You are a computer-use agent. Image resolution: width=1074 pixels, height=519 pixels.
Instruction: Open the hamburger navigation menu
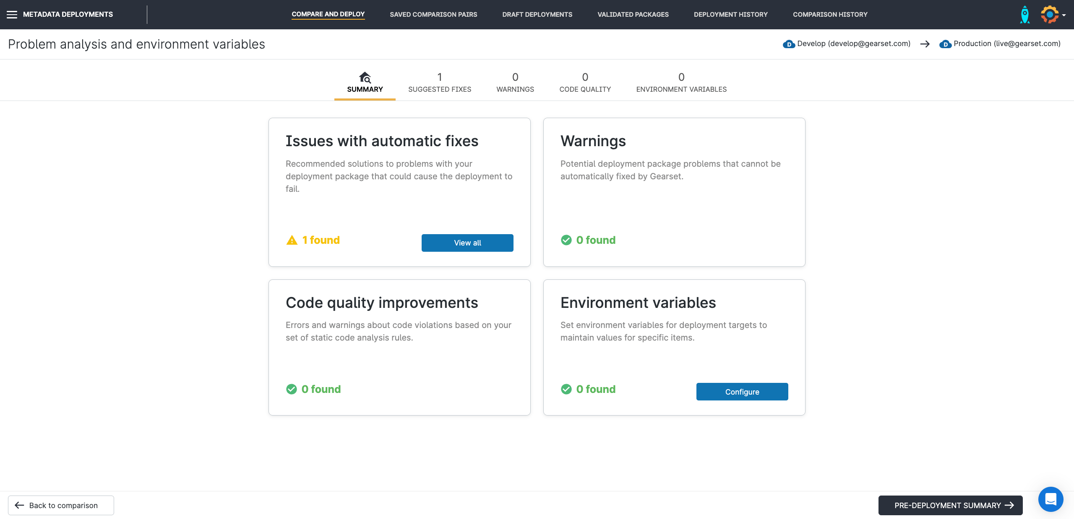pos(12,15)
